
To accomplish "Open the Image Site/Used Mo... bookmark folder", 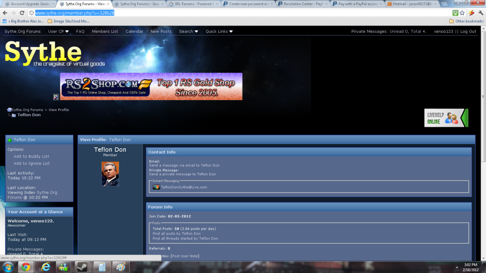I will 68,21.
